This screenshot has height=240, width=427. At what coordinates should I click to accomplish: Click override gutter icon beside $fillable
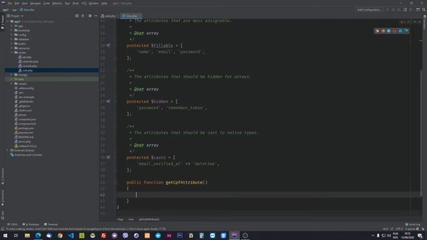click(108, 45)
